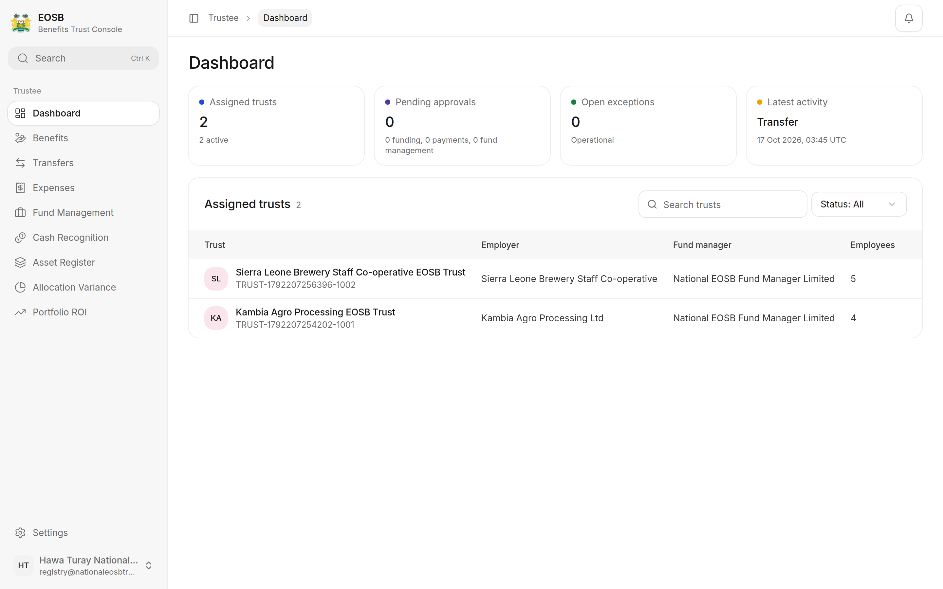Viewport: 943px width, 589px height.
Task: Click the Assigned trusts summary card
Action: click(276, 126)
